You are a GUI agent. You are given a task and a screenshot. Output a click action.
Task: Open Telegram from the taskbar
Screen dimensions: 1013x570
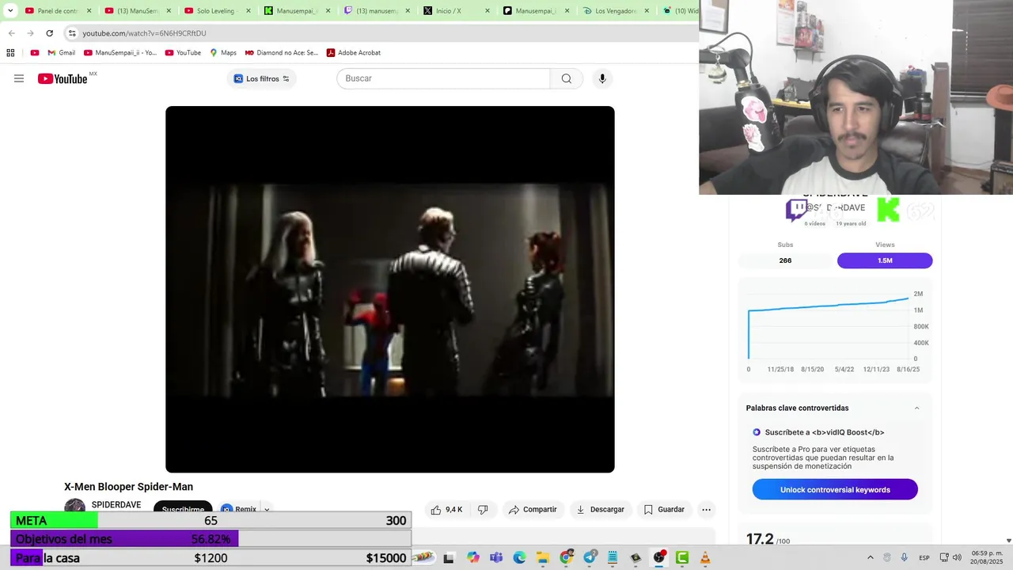tap(590, 557)
